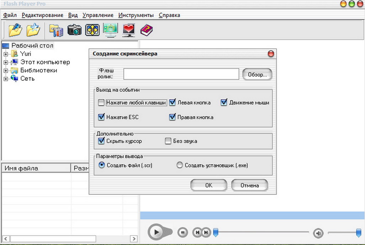Expand the Сеть tree node
This screenshot has width=365, height=245.
6,79
